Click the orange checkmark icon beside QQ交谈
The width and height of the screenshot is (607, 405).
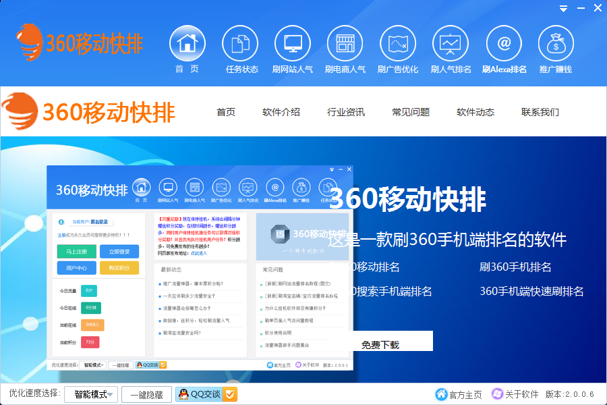tap(229, 394)
